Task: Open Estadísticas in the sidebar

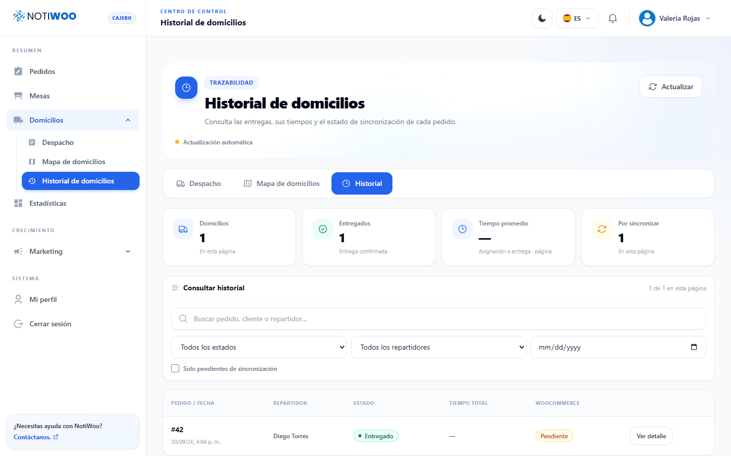Action: (x=73, y=203)
